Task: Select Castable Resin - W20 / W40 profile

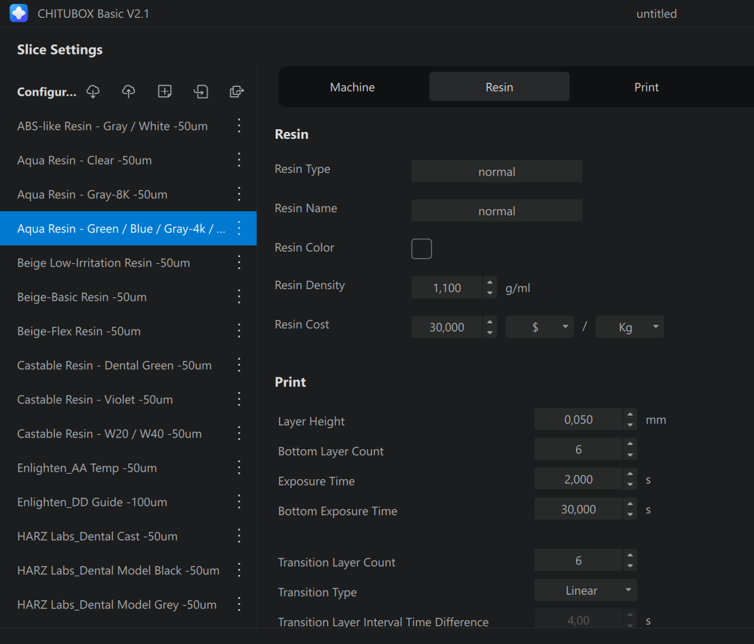Action: 128,433
